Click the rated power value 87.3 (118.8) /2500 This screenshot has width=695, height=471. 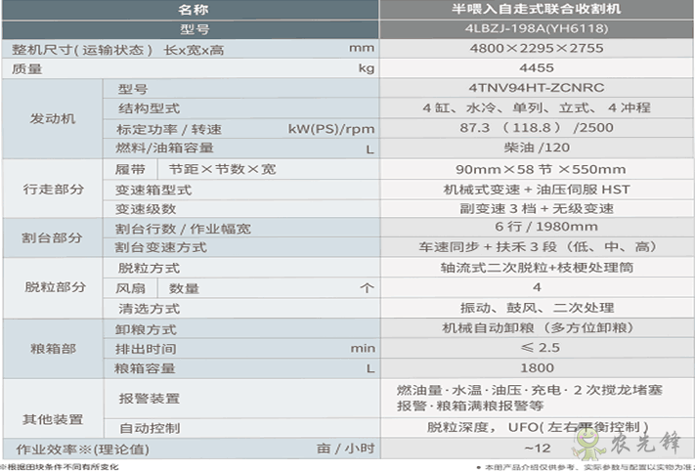[537, 128]
